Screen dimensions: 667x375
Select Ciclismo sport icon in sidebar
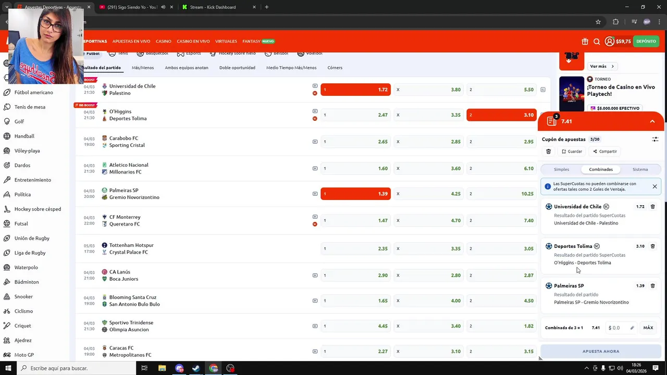tap(7, 311)
